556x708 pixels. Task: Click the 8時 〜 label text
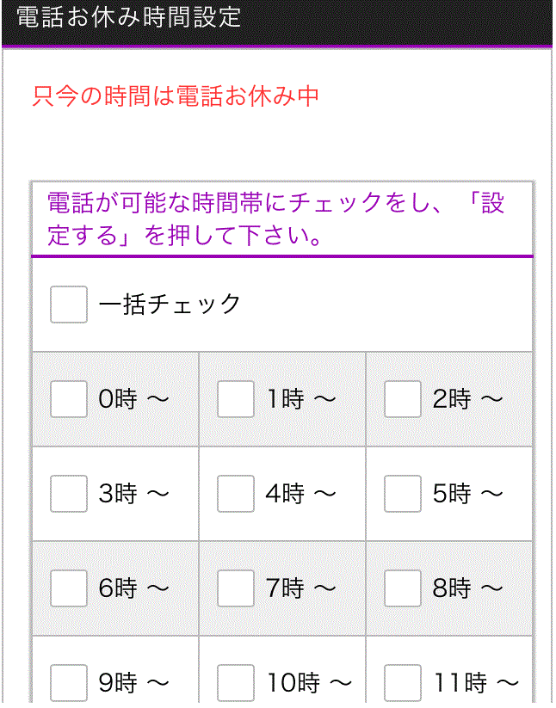467,588
